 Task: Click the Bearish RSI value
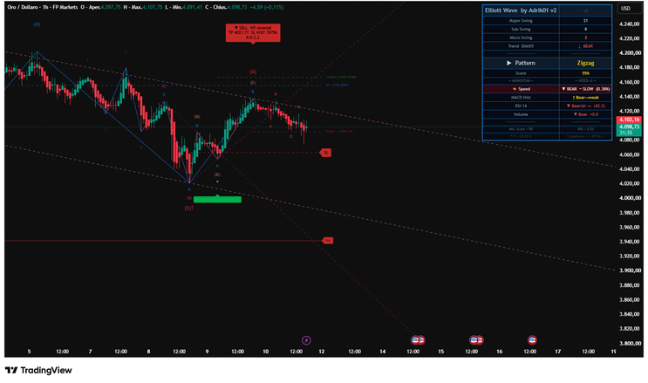pyautogui.click(x=585, y=106)
